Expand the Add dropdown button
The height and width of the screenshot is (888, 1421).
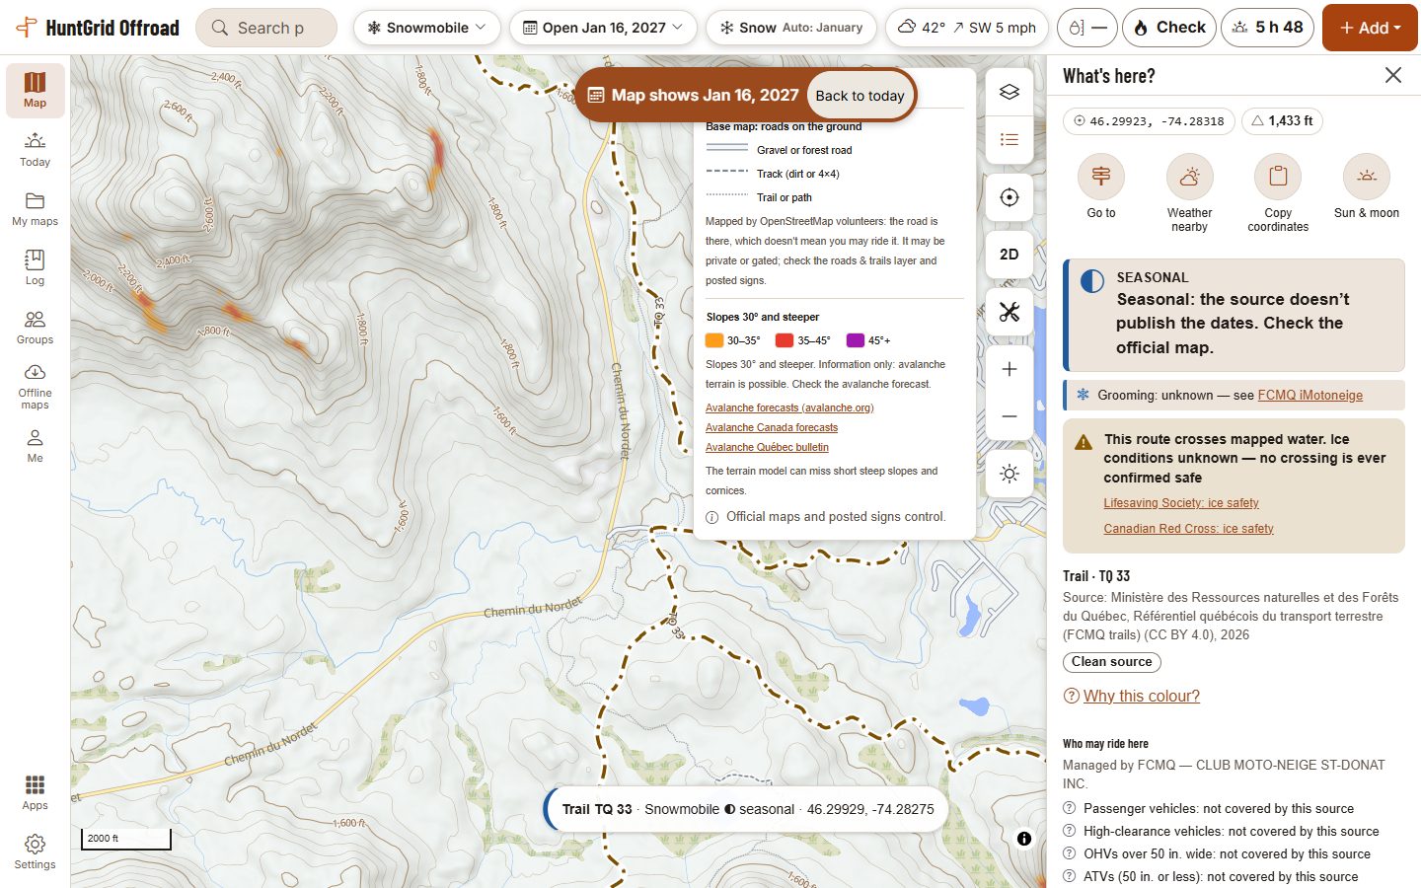pyautogui.click(x=1370, y=28)
